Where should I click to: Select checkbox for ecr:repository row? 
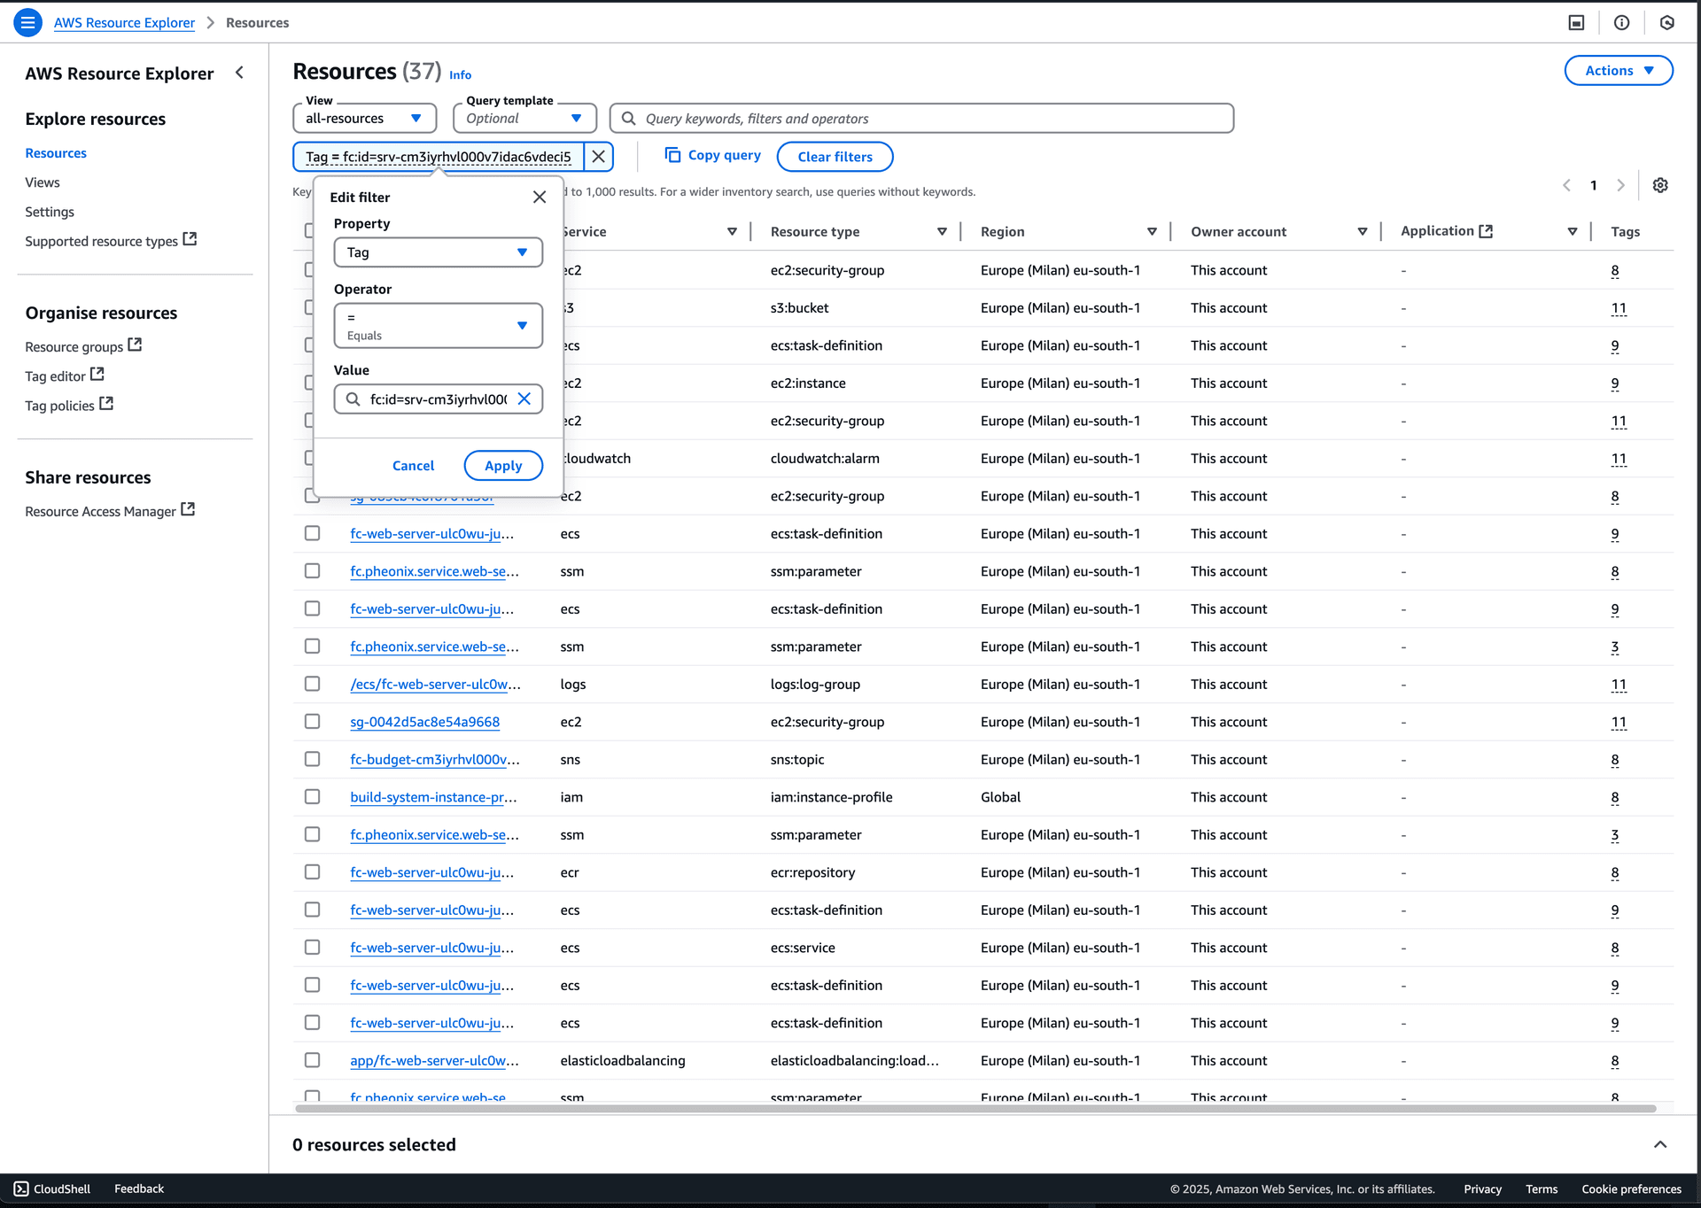point(312,871)
